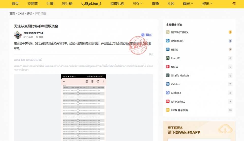Screen dimensions: 244x141
Task: Click the Valetax broker logo icon
Action: coord(167,84)
